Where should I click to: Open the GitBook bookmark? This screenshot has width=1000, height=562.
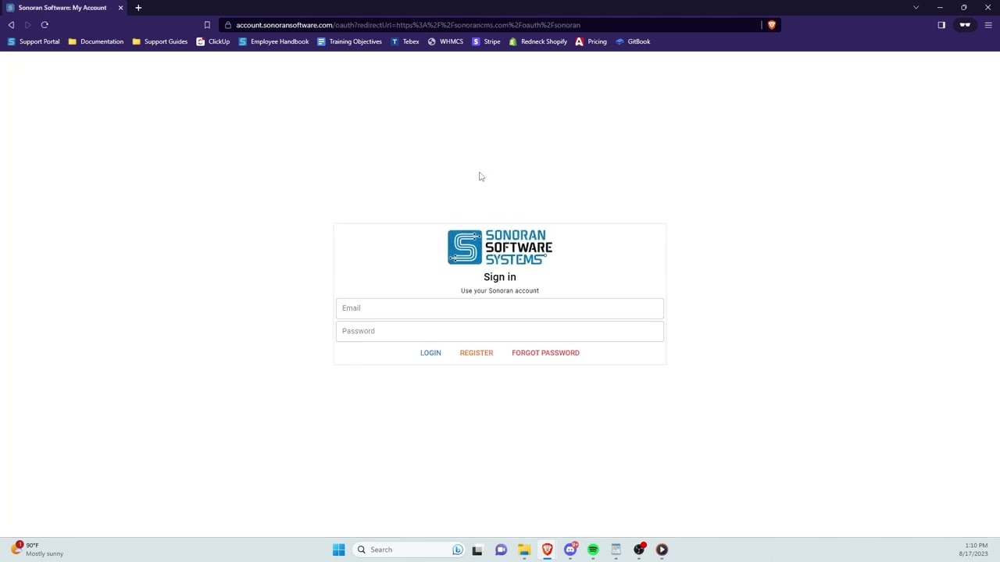(633, 41)
